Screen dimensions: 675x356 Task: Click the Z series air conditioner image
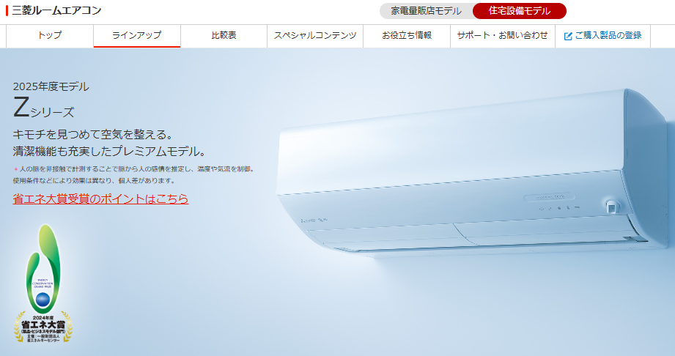point(473,172)
